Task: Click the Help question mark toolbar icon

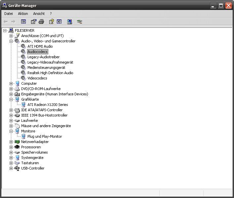Action: (x=52, y=22)
